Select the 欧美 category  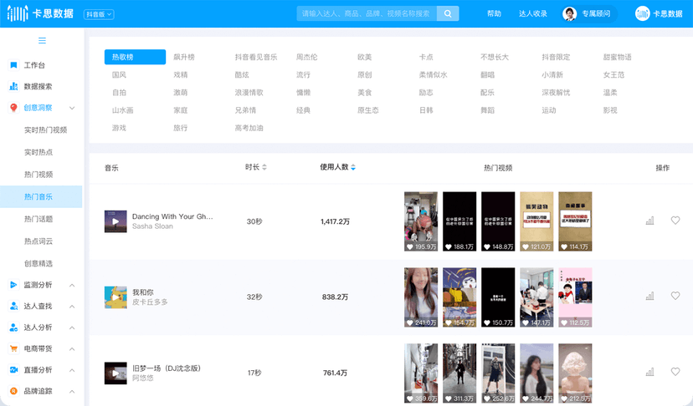[x=365, y=57]
